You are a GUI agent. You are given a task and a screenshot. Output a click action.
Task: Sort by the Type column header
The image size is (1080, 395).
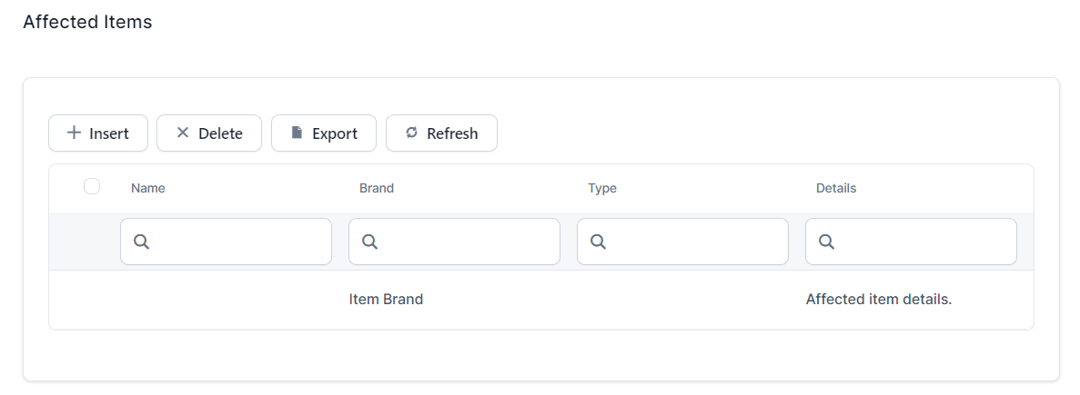click(x=602, y=188)
